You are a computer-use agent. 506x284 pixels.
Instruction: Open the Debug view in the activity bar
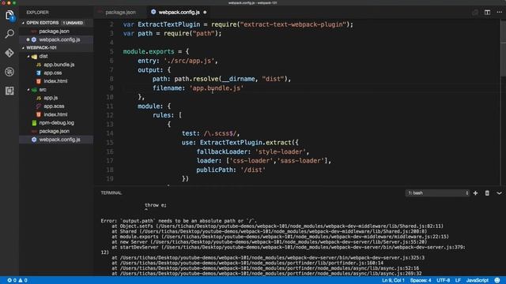(x=9, y=72)
